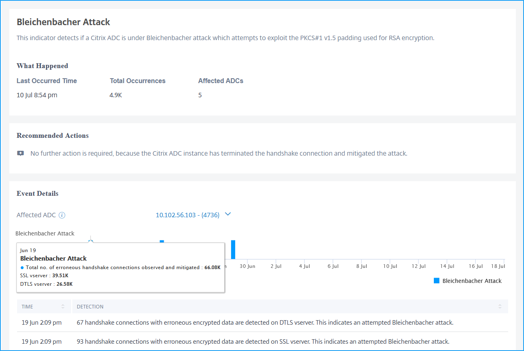This screenshot has height=351, width=524.
Task: Click the last occurred time 10 Jul 8:54 pm
Action: tap(37, 95)
